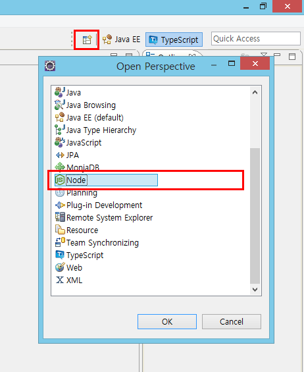Confirm with the OK button

coord(167,322)
